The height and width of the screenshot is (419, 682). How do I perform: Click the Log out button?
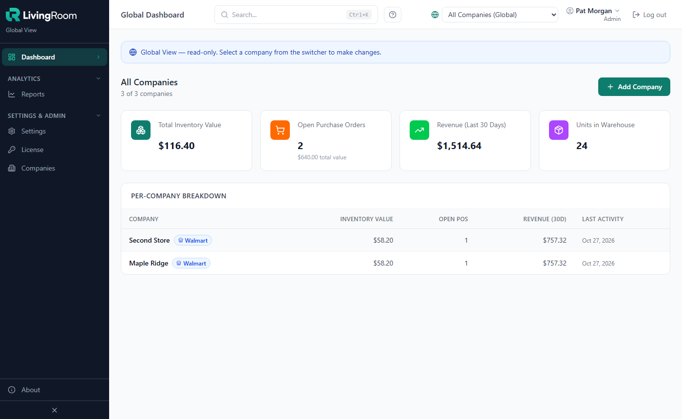click(x=649, y=15)
